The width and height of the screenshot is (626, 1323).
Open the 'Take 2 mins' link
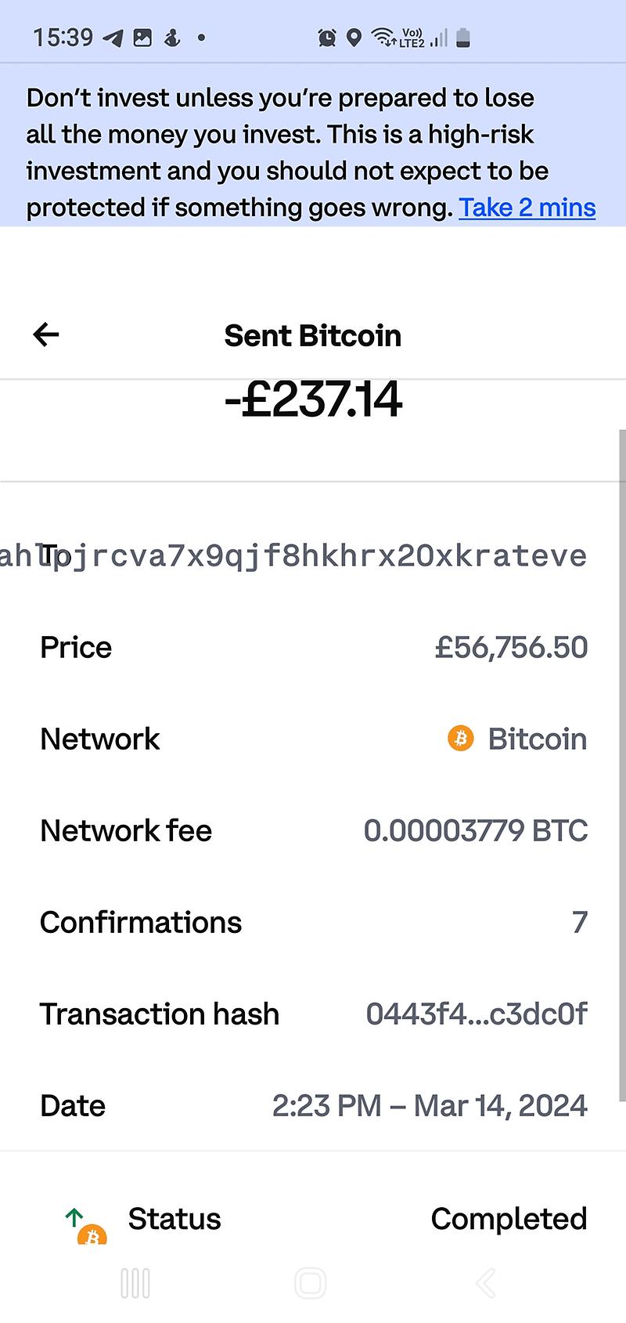527,208
